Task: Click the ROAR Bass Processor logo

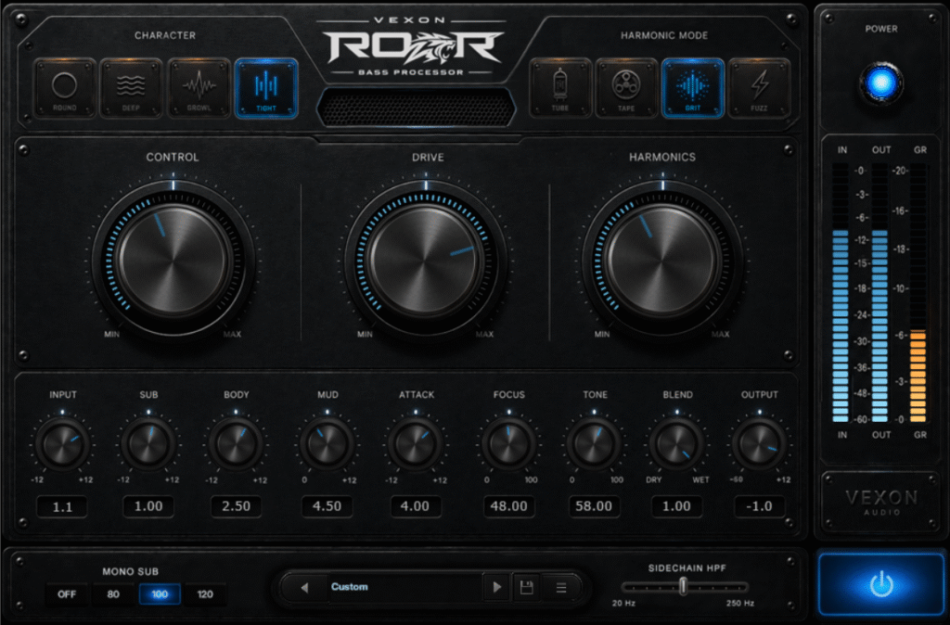Action: [x=415, y=47]
